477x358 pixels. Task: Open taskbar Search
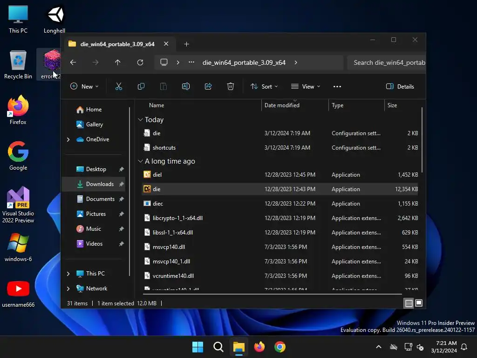218,347
